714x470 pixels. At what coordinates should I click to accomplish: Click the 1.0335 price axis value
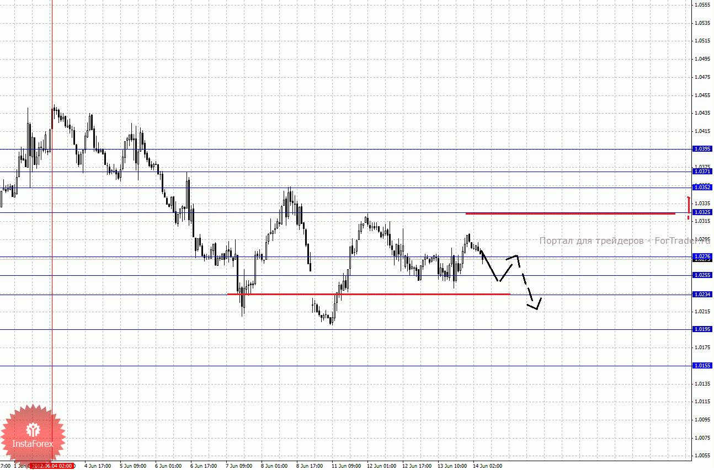tap(702, 203)
